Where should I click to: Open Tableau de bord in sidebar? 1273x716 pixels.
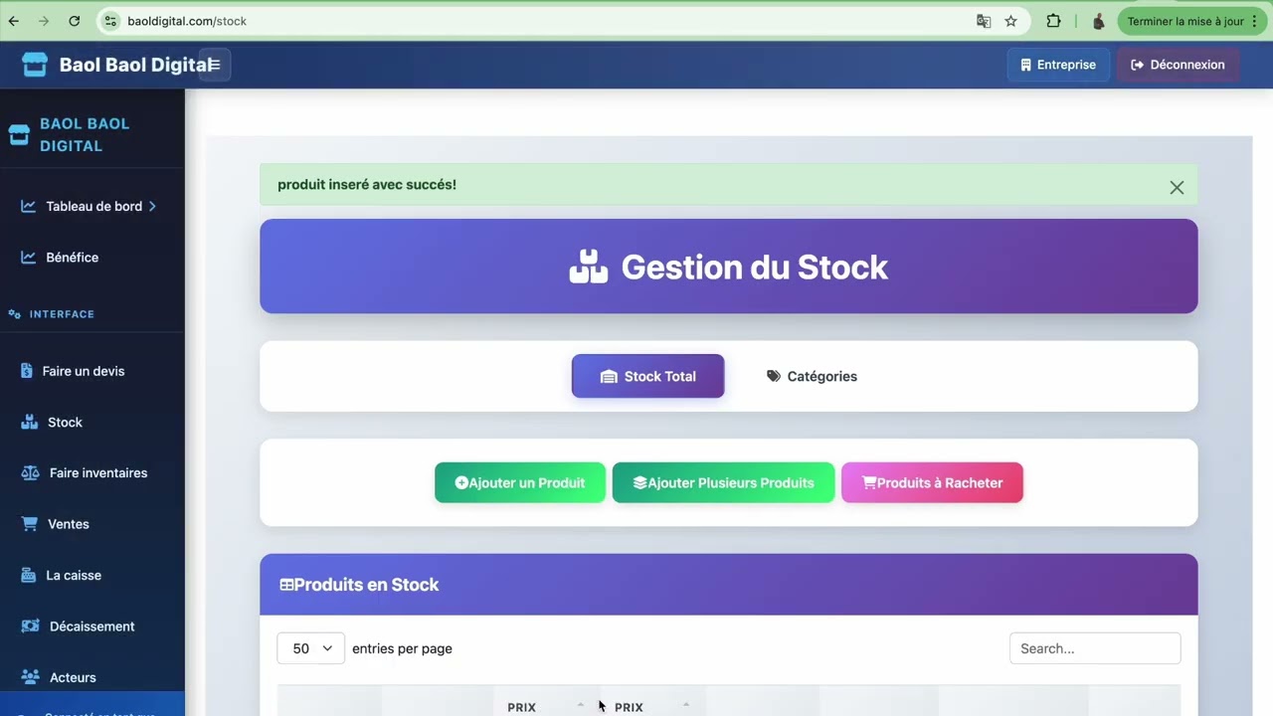click(x=93, y=207)
